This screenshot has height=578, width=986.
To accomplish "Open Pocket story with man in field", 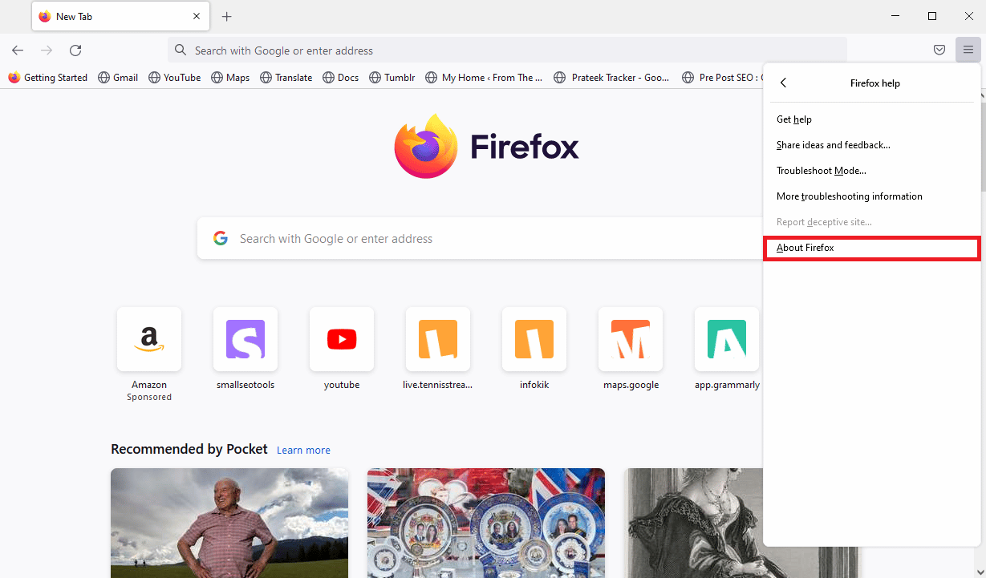I will [229, 523].
